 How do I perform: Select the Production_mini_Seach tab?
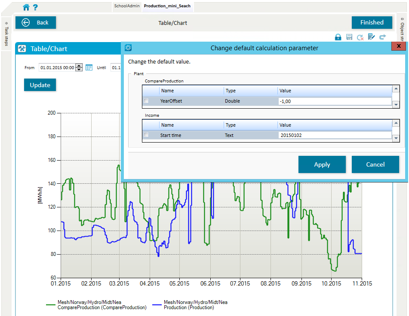click(167, 6)
